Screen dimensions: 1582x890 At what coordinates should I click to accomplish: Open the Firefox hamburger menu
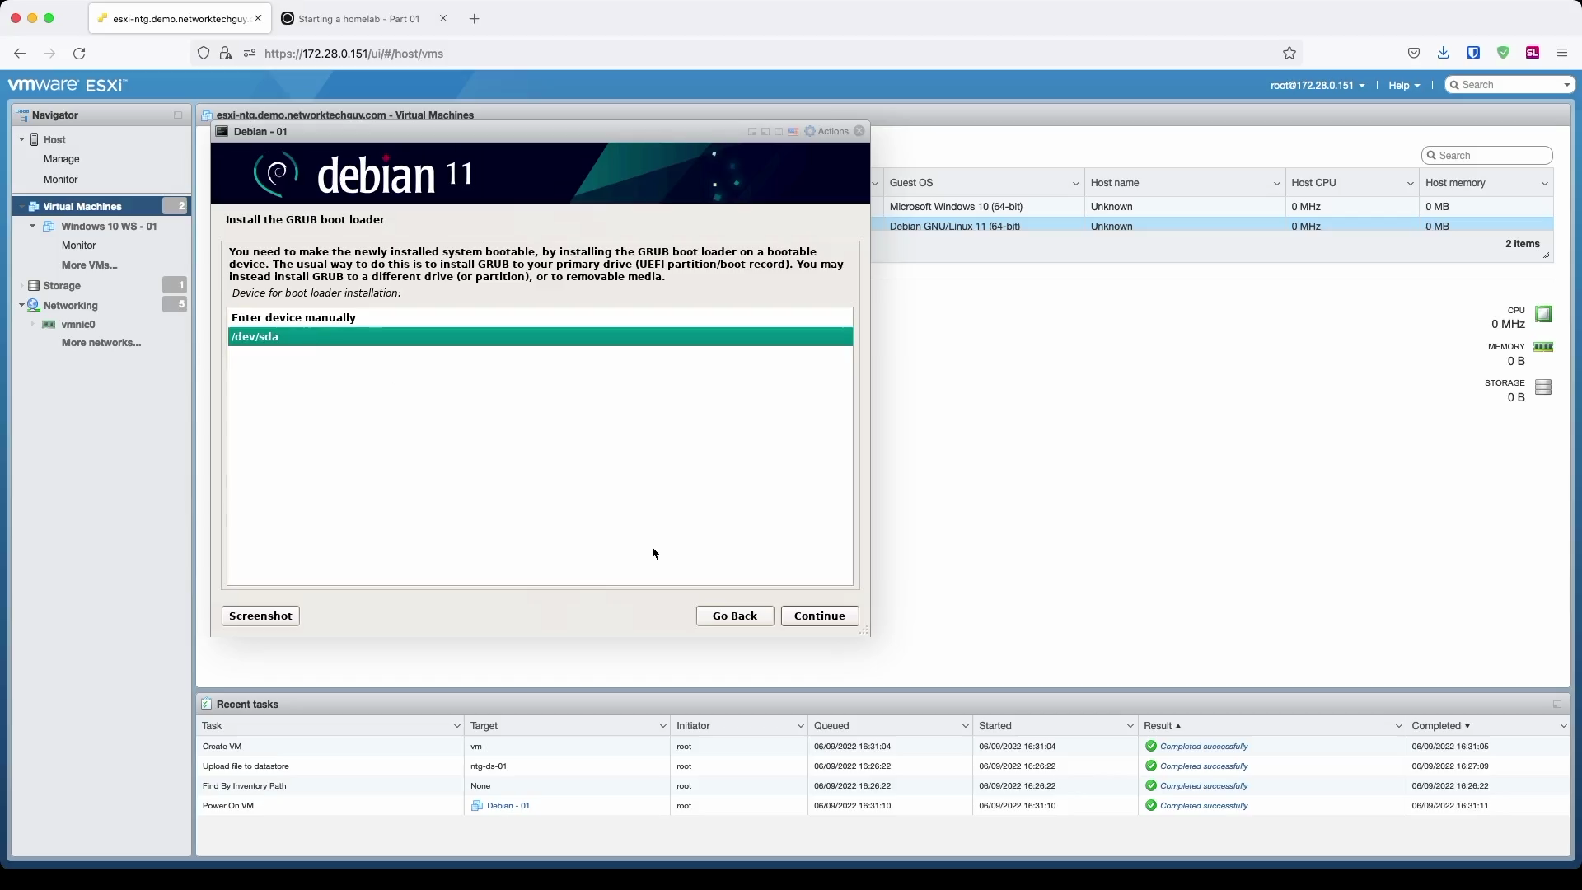coord(1562,53)
